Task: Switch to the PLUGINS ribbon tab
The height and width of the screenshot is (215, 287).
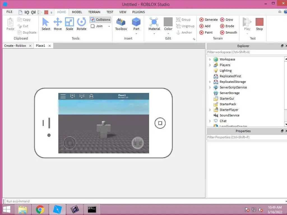Action: tap(138, 12)
